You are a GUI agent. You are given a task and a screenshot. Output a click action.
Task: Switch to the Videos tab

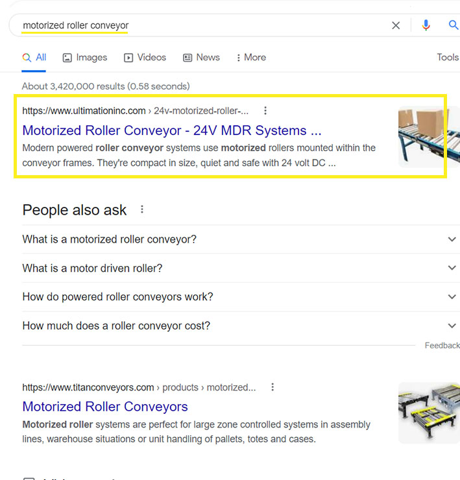pyautogui.click(x=145, y=58)
